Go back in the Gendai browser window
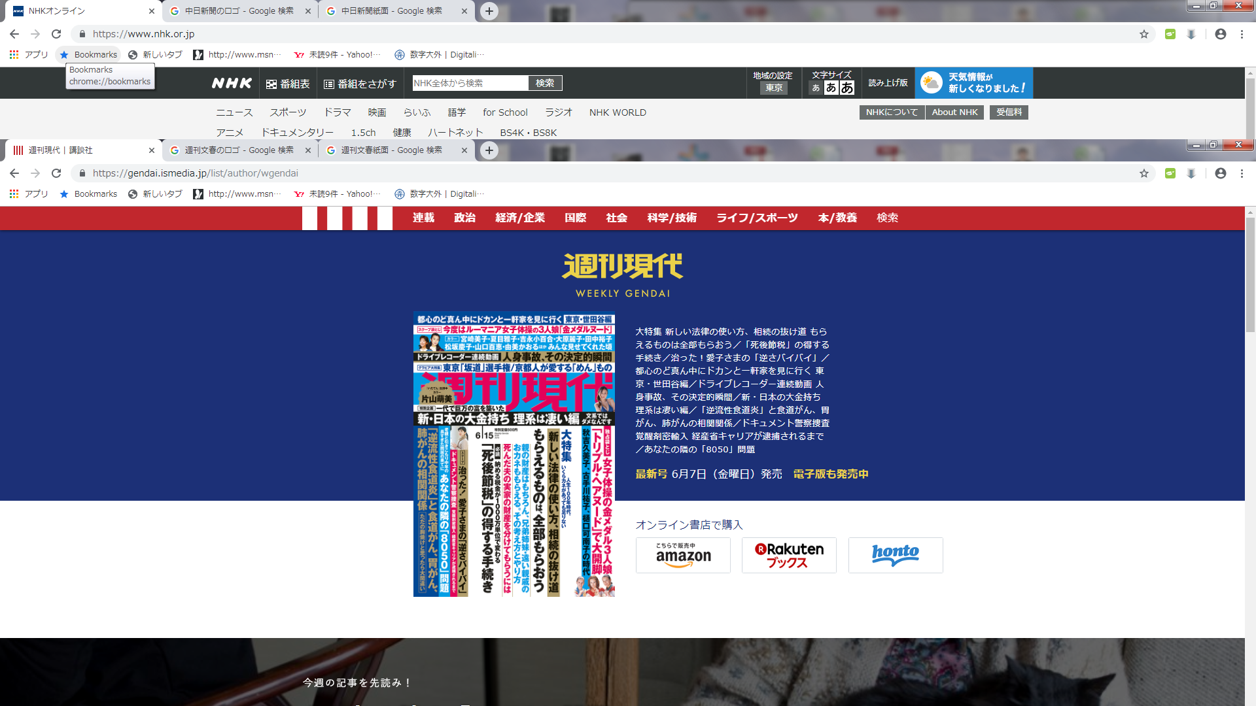Viewport: 1256px width, 706px height. [x=14, y=173]
